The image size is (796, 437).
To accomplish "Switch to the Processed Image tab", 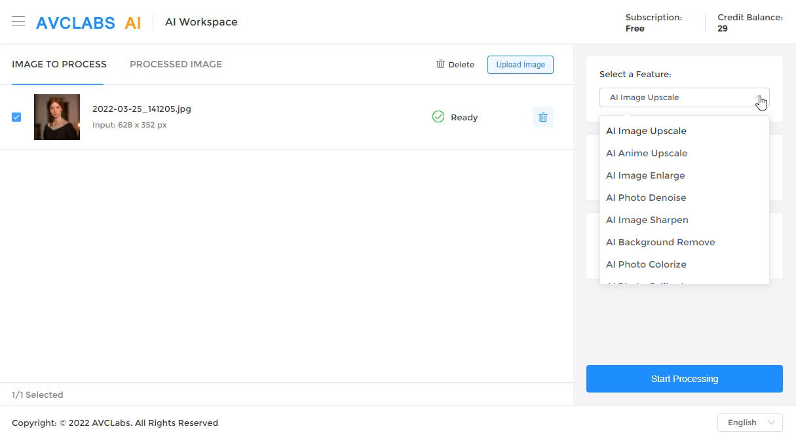I will coord(176,64).
